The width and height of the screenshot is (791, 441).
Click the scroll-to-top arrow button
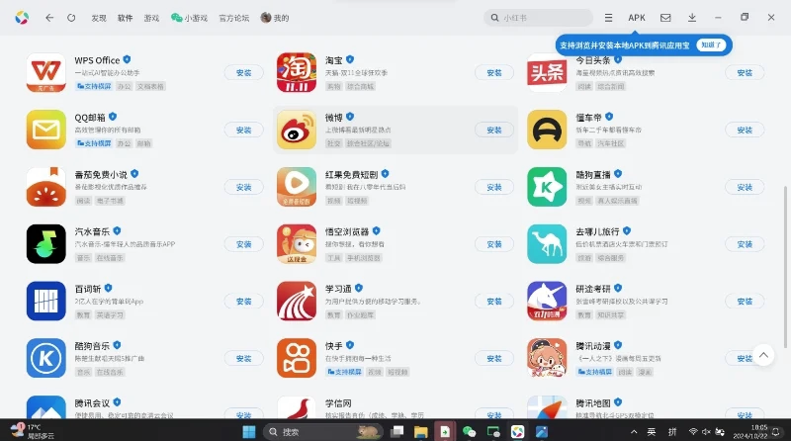point(763,355)
